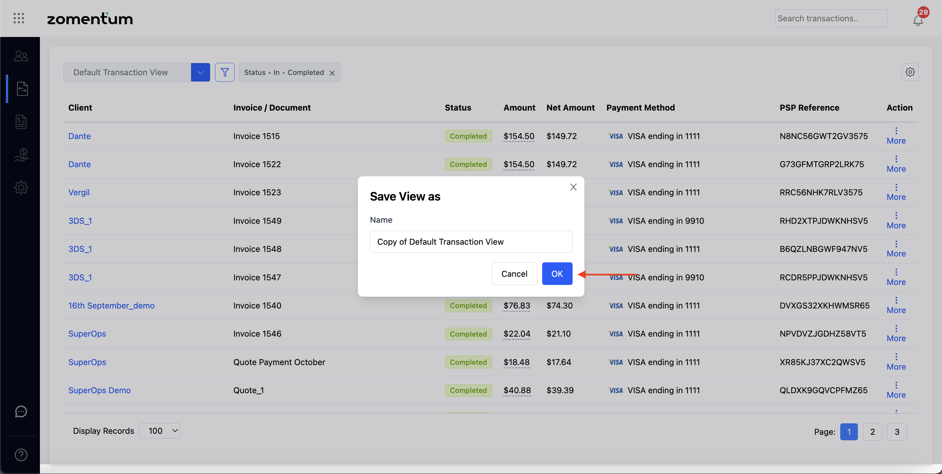Remove the Status In Completed filter chip
Viewport: 942px width, 474px height.
coord(332,73)
